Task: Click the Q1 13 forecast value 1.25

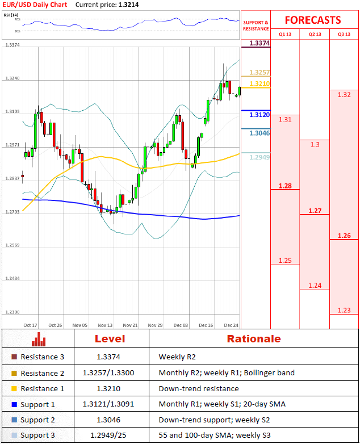Action: (285, 261)
